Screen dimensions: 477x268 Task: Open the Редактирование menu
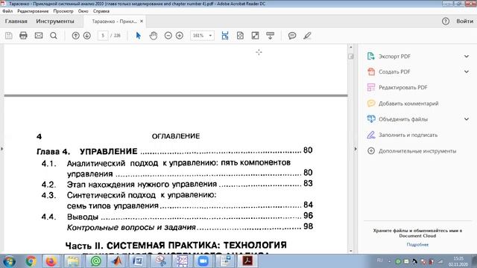pos(33,11)
